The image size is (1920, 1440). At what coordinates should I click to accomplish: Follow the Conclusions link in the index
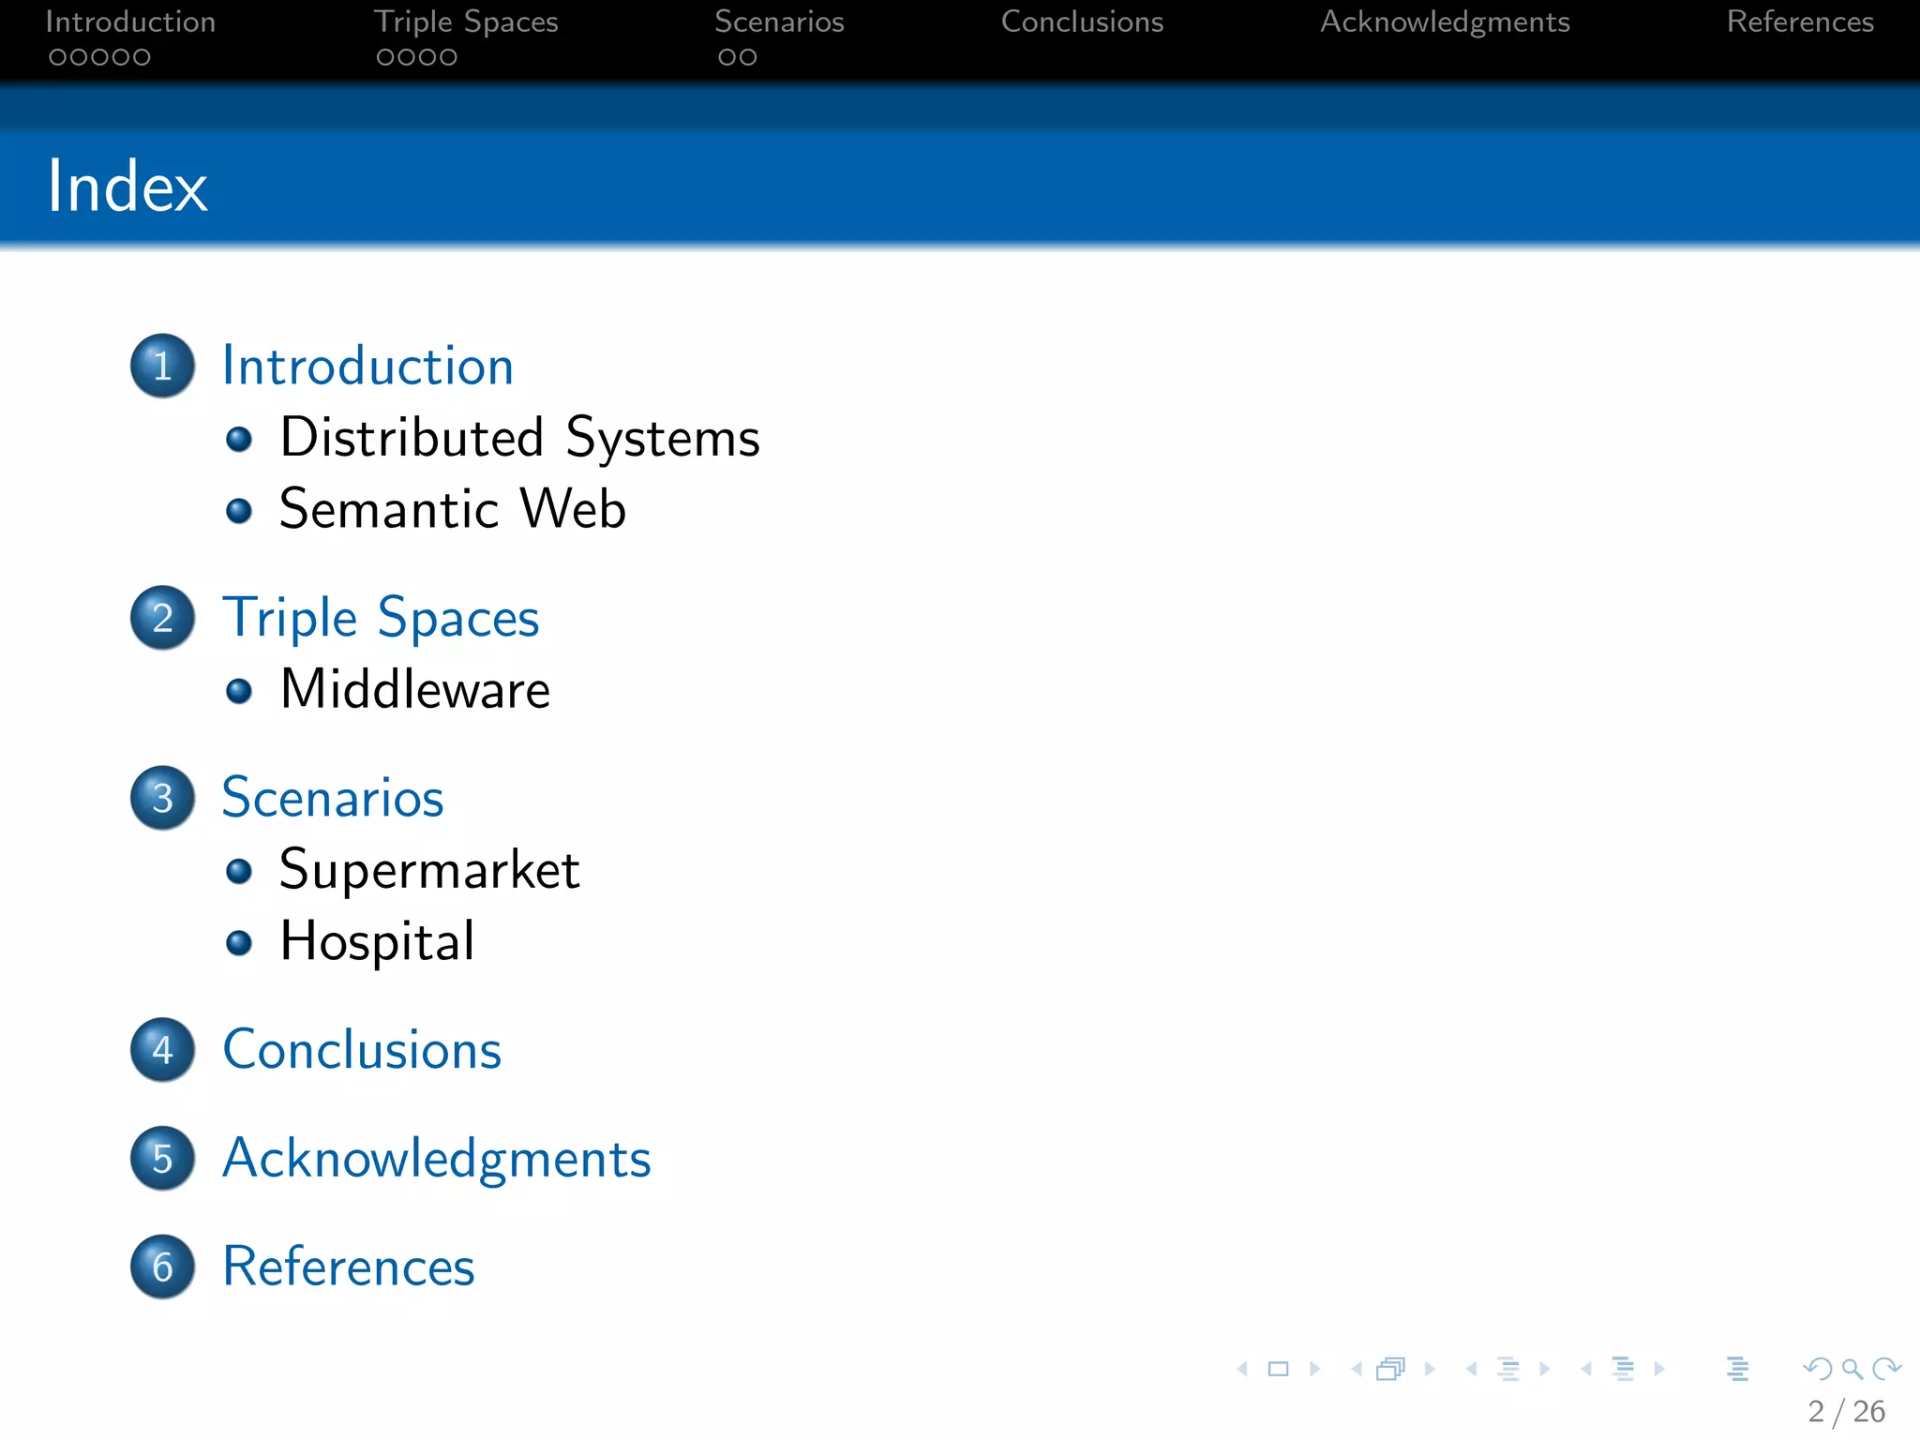click(x=362, y=1049)
